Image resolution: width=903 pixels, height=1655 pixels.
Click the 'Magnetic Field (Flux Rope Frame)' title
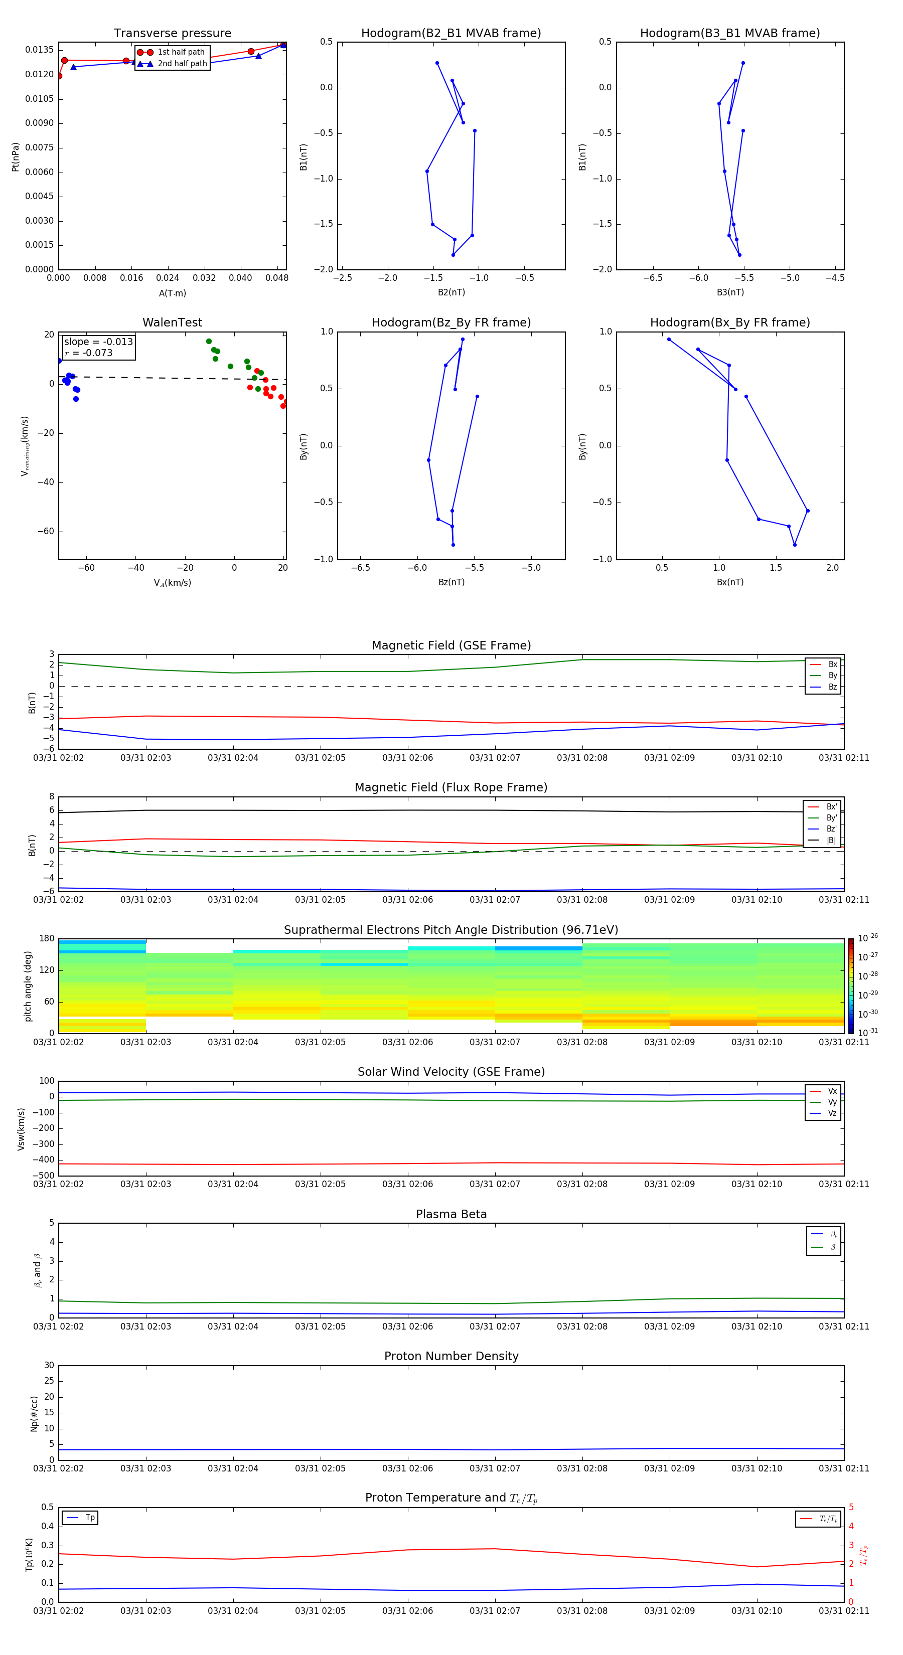(x=451, y=788)
